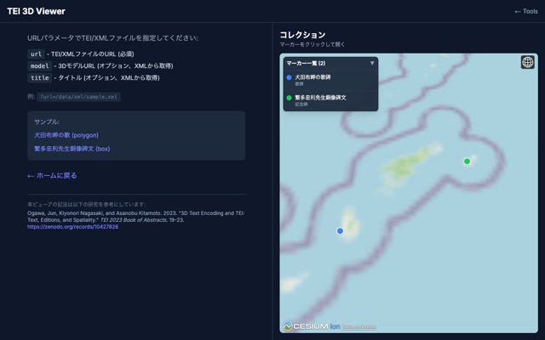The image size is (545, 340).
Task: Click the data attribution text beside Cesium logo
Action: (359, 327)
